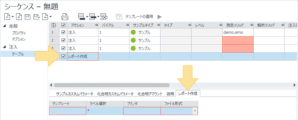Screen dimensions: 298x120
Task: Collapse the 全般 tree section
Action: click(5, 26)
